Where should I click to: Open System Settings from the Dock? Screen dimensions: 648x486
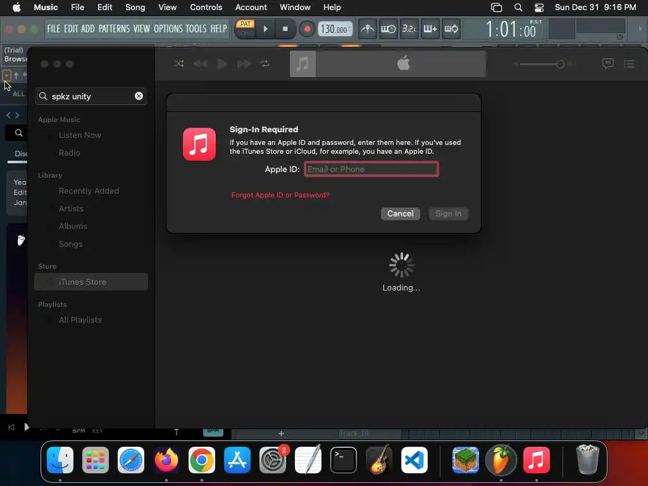273,460
